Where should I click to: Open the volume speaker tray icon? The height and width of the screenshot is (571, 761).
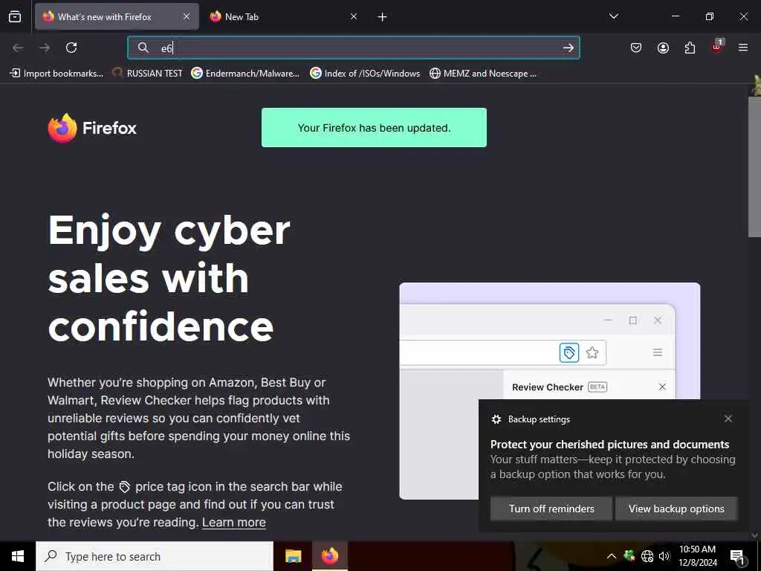(664, 556)
